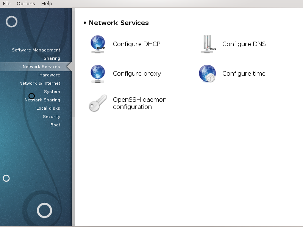Click the Configure proxy globe icon
This screenshot has height=227, width=303.
[98, 74]
